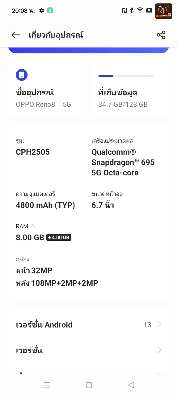Image resolution: width=177 pixels, height=396 pixels.
Task: Open Android version 13 chevron
Action: 159,325
